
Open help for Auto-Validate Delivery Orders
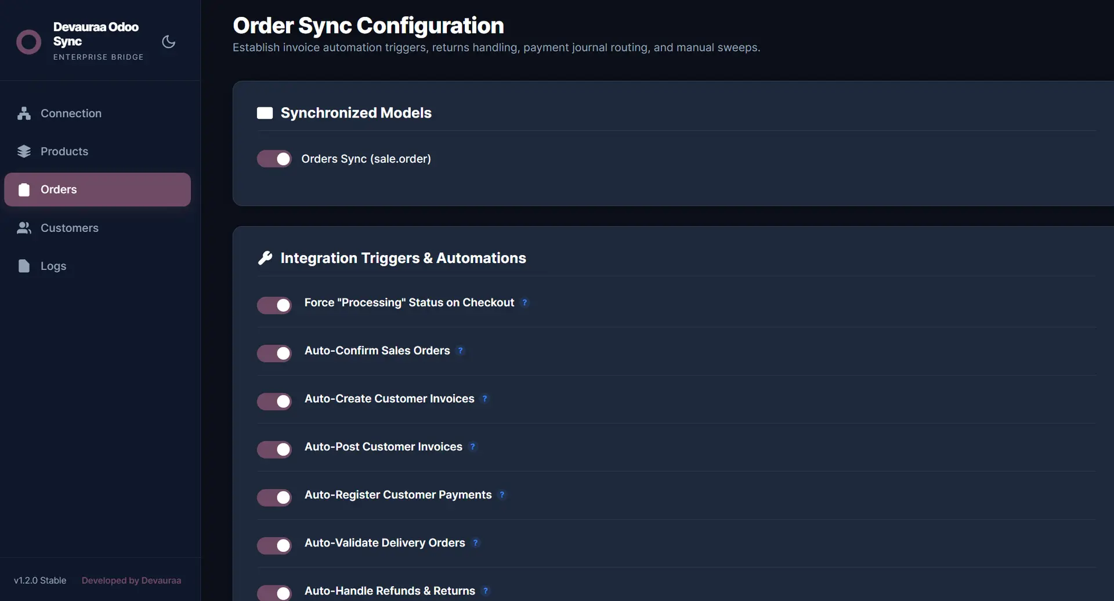tap(475, 543)
